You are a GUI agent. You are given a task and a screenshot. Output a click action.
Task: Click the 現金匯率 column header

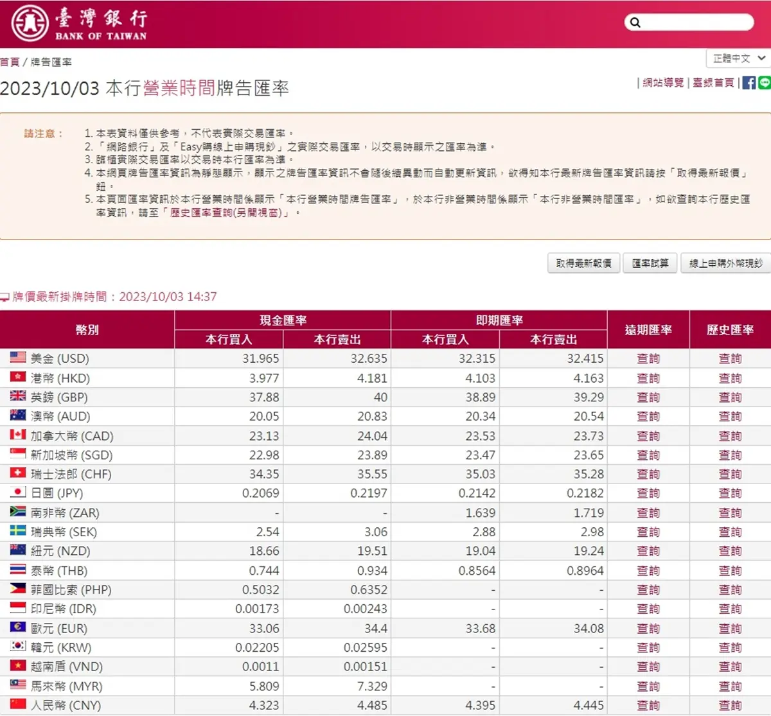pos(283,320)
